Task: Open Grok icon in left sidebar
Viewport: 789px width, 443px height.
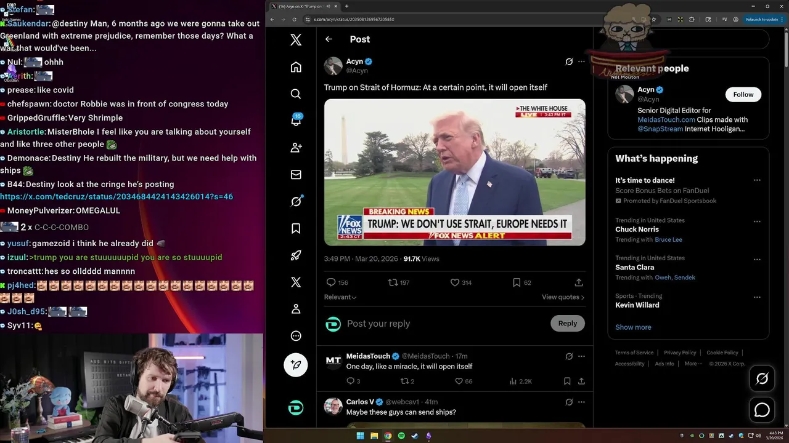Action: (x=296, y=201)
